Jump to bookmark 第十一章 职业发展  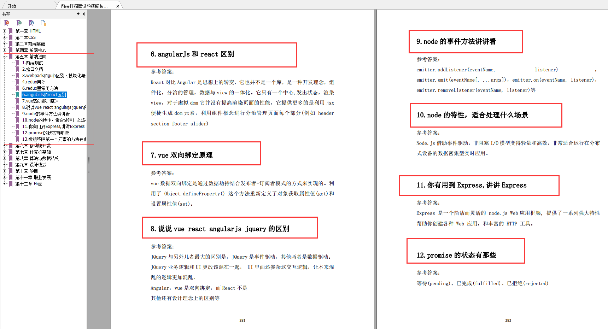[33, 177]
